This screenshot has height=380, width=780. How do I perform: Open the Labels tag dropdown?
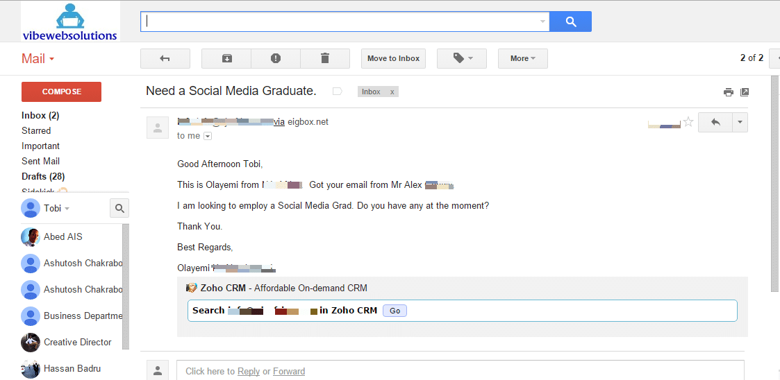coord(462,58)
